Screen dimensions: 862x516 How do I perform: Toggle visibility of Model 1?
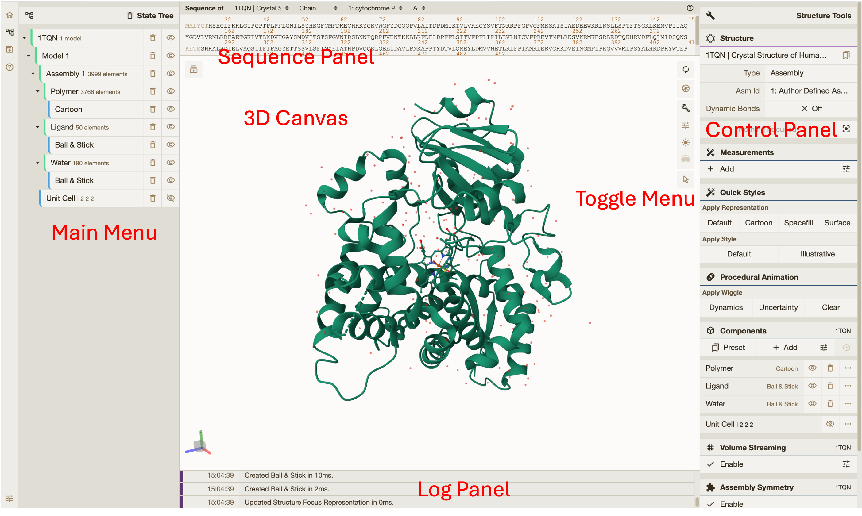coord(170,56)
